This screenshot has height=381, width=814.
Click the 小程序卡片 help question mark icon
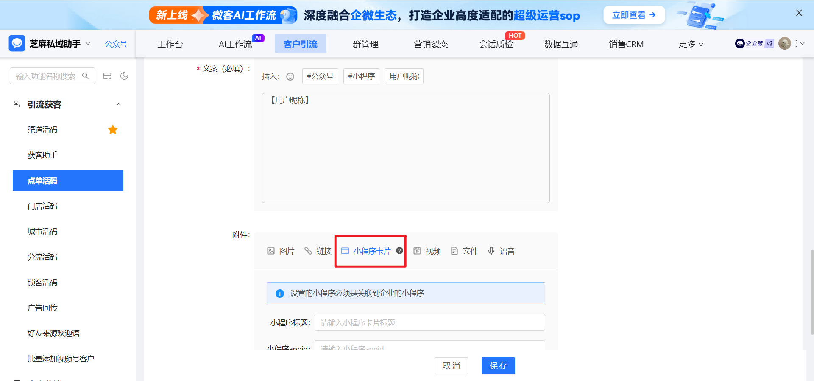pyautogui.click(x=399, y=251)
